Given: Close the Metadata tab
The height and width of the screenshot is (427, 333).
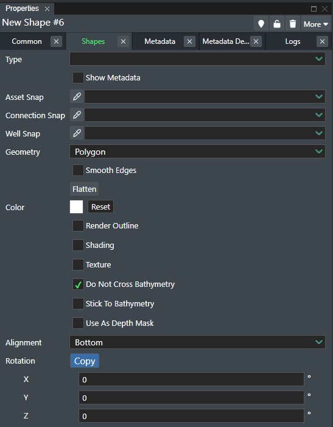Looking at the screenshot, I should [x=189, y=41].
